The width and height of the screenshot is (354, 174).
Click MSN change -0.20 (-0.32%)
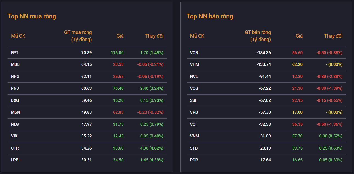coord(150,112)
